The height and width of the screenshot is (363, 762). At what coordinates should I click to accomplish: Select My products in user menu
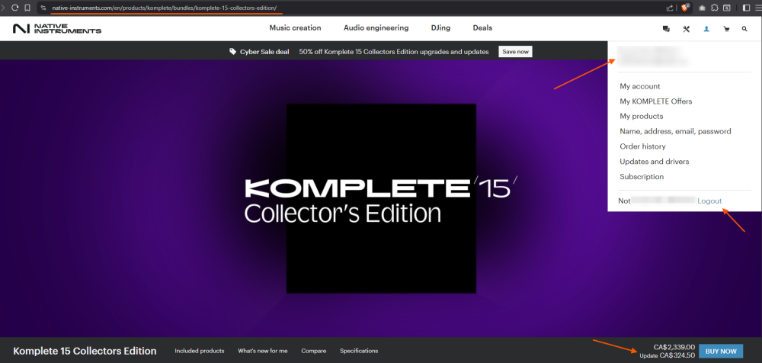(x=641, y=116)
